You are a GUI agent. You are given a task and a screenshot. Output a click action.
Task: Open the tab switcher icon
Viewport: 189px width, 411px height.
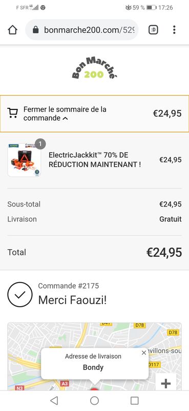[154, 30]
